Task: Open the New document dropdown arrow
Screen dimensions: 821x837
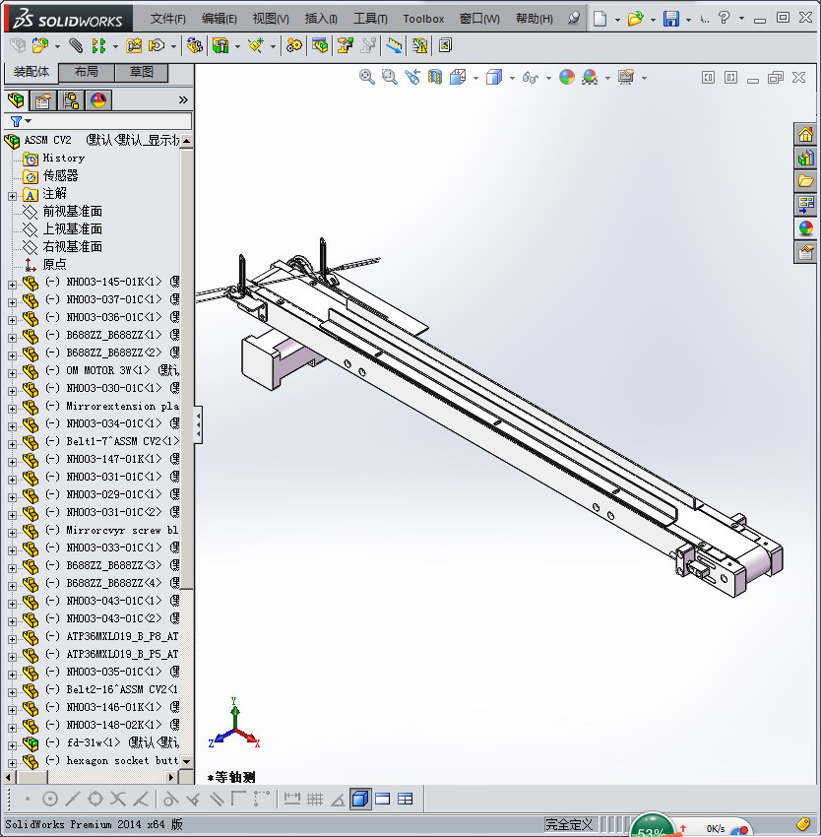Action: (617, 20)
